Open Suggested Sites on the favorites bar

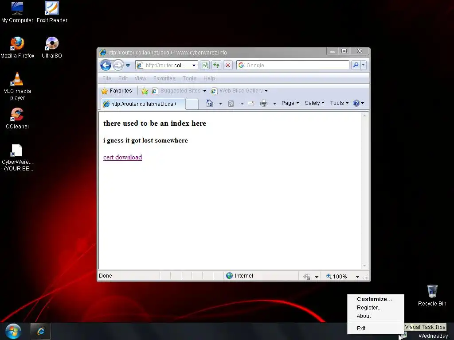pos(179,91)
